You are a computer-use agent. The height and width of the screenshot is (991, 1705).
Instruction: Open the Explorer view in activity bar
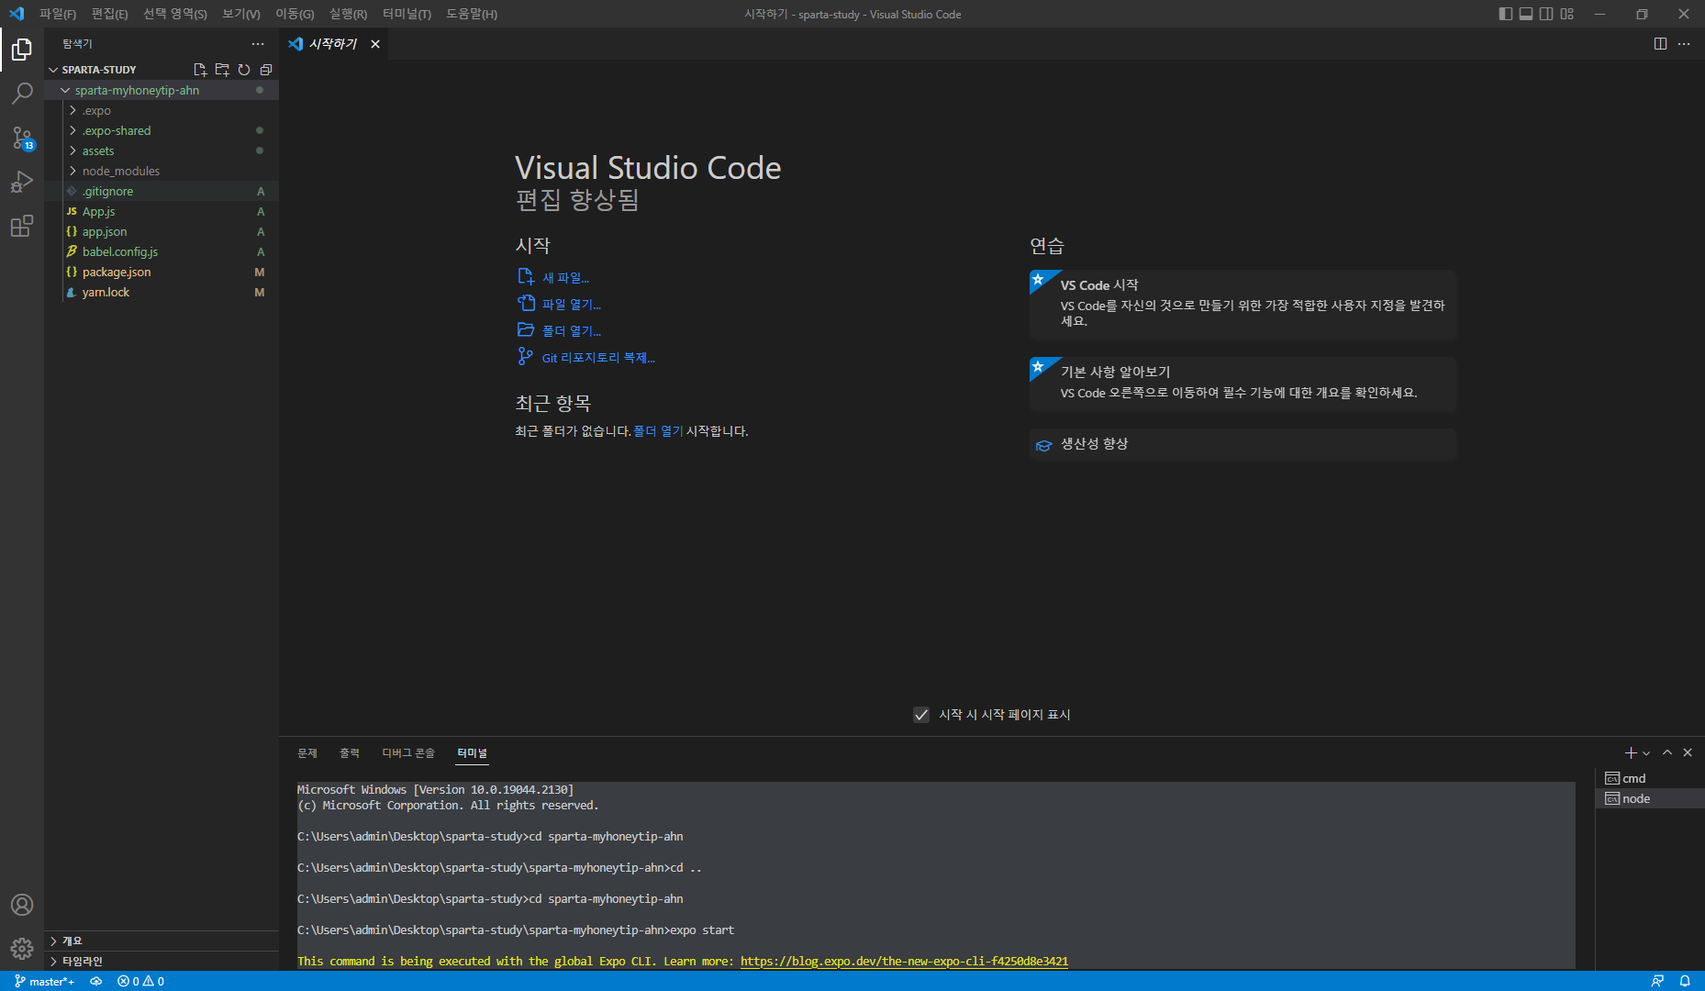click(x=22, y=49)
